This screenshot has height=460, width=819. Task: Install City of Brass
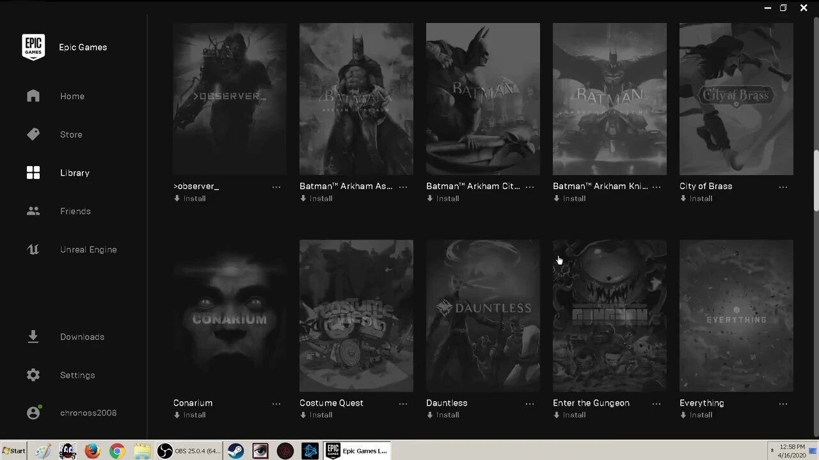tap(696, 199)
